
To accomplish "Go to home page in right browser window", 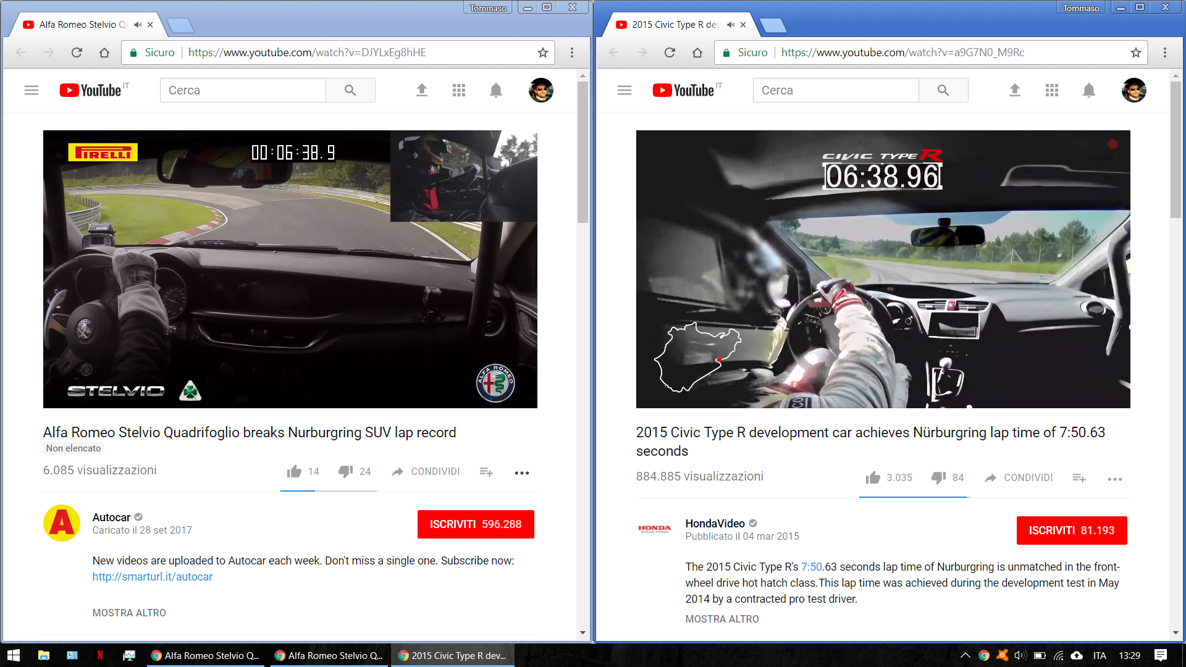I will coord(697,52).
